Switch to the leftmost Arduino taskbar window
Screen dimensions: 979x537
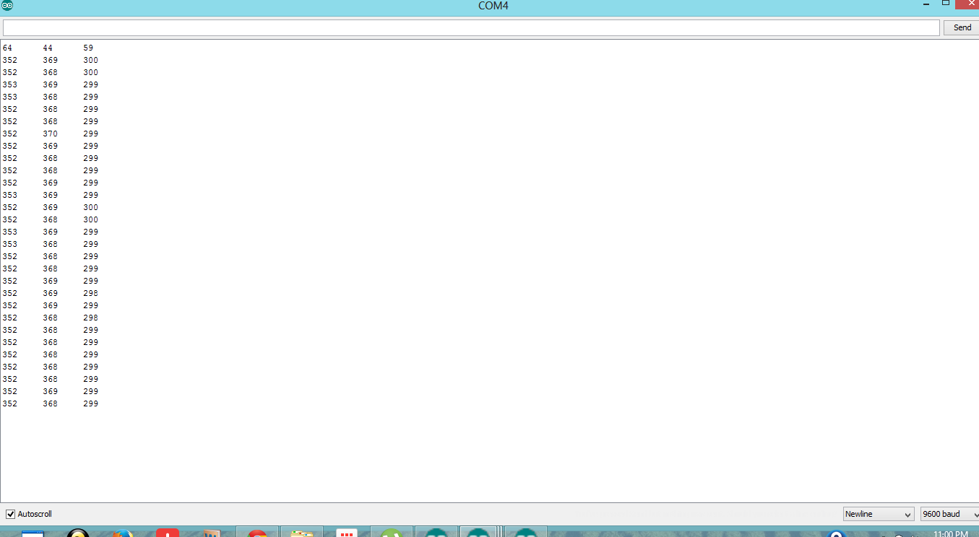(436, 533)
